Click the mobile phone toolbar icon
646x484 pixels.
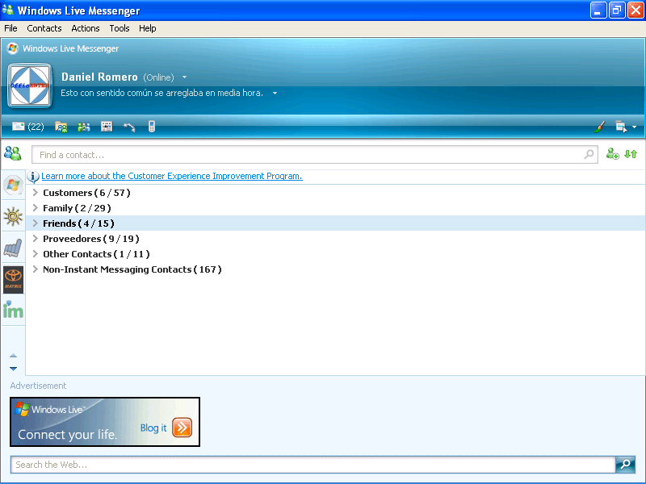[151, 127]
